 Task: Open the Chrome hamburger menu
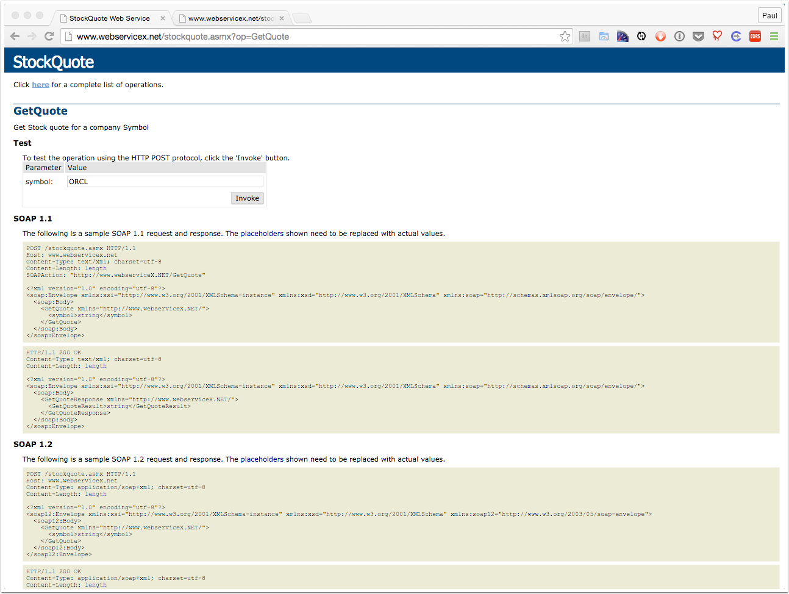774,37
